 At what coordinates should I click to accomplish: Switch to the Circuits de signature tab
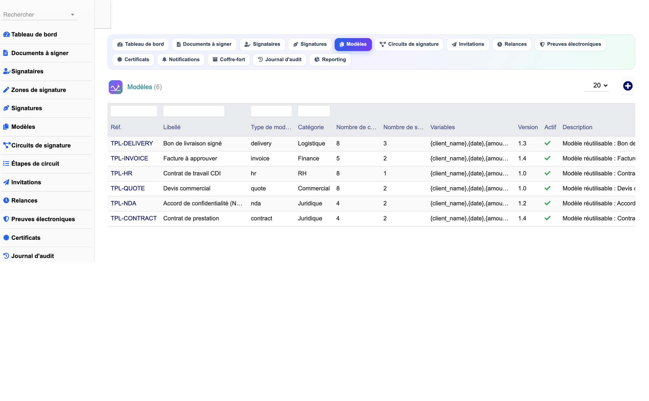409,44
